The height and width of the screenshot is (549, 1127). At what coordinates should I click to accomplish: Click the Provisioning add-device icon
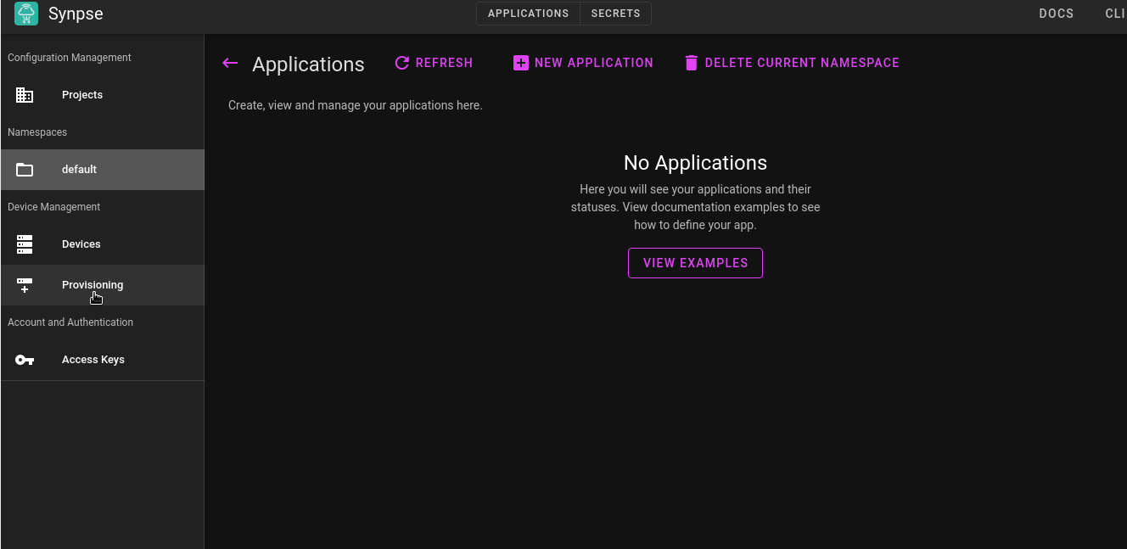[25, 285]
